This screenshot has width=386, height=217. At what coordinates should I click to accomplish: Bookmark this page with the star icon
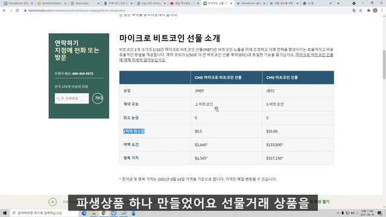pyautogui.click(x=361, y=11)
